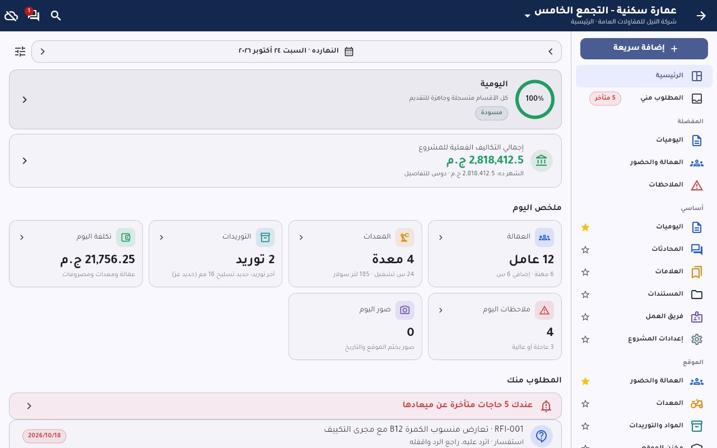The image size is (717, 448).
Task: Open the RFI-001 inquiry row
Action: coord(285,435)
